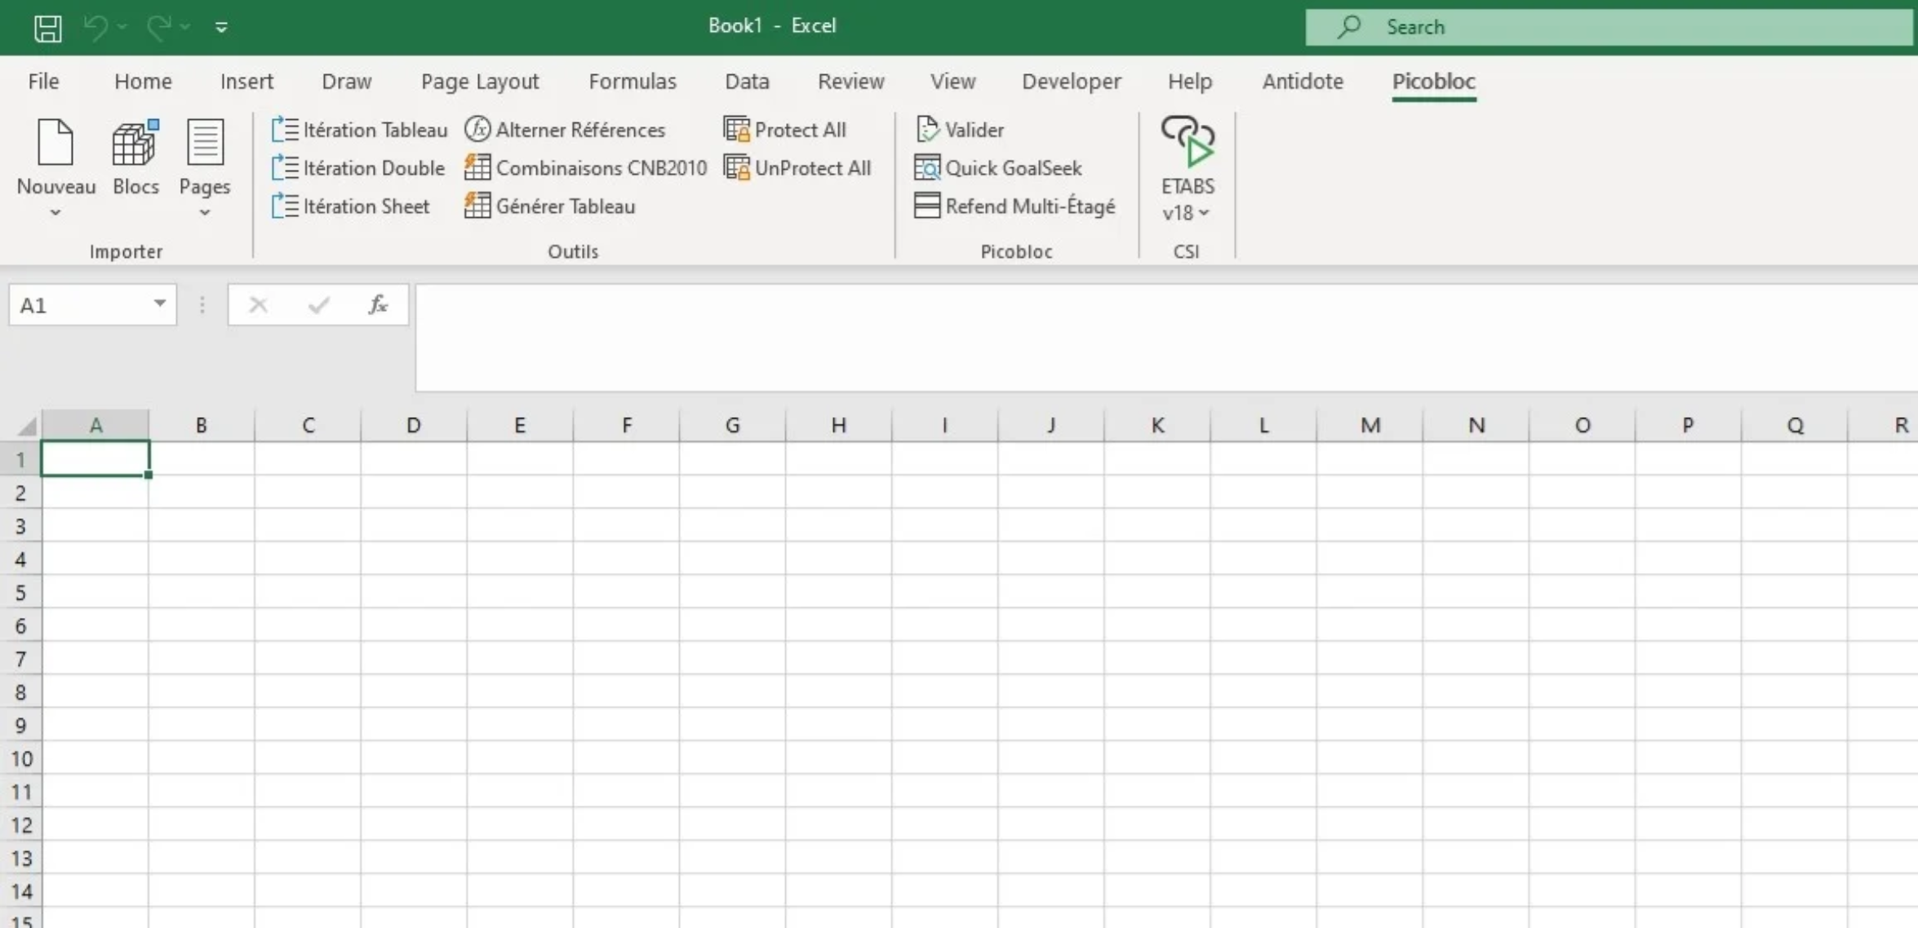Screen dimensions: 1918x928
Task: Select column D header
Action: (x=414, y=425)
